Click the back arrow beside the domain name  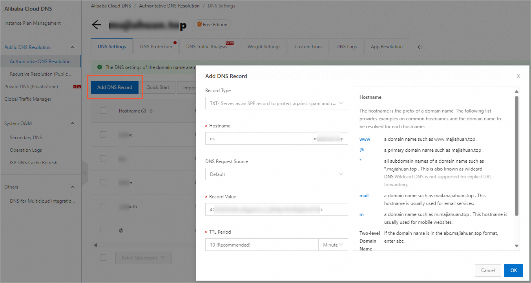(x=97, y=25)
